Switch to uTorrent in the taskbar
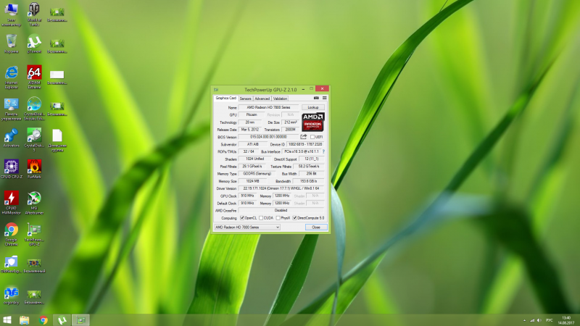The height and width of the screenshot is (326, 580). 62,320
